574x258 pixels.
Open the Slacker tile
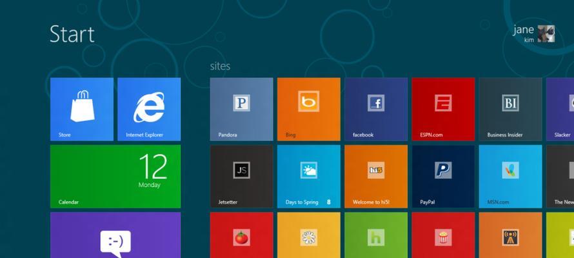click(560, 109)
